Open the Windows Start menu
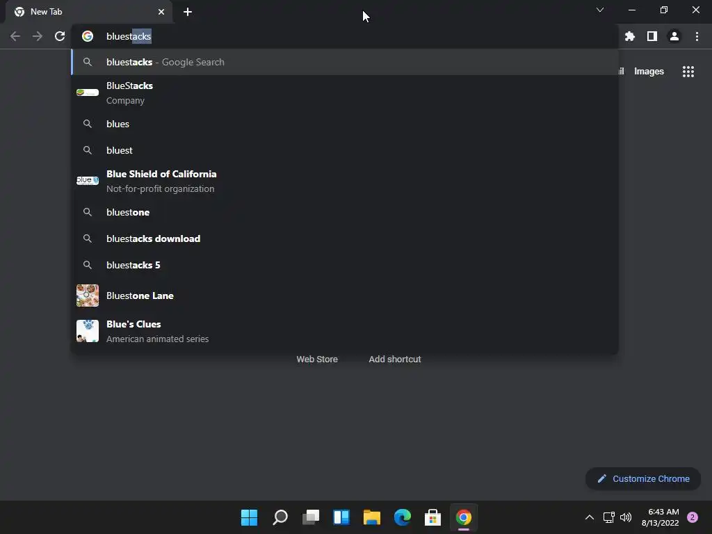The image size is (712, 534). point(250,517)
